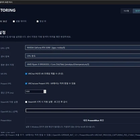Click the OpenVR=OPENVR_INIT_121 status bar text
This screenshot has height=140, width=140.
(x=65, y=135)
